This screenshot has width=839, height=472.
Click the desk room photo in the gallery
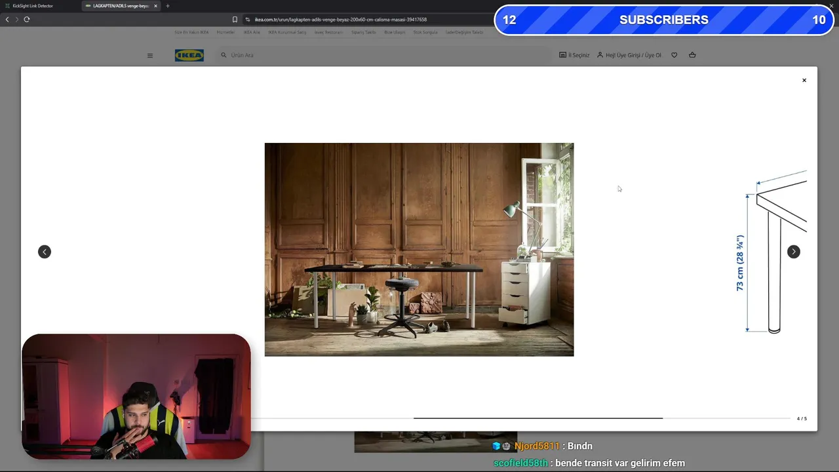pyautogui.click(x=419, y=250)
